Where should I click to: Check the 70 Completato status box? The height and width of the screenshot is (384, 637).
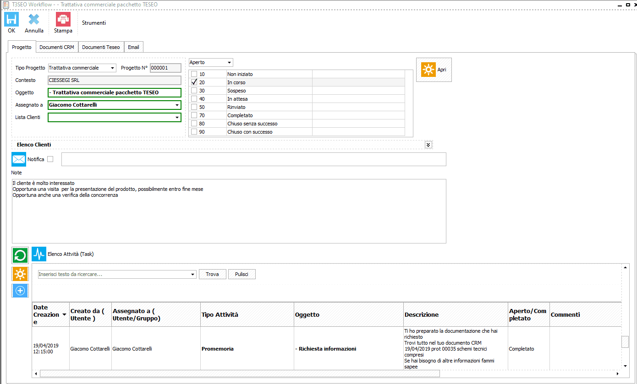pyautogui.click(x=194, y=115)
